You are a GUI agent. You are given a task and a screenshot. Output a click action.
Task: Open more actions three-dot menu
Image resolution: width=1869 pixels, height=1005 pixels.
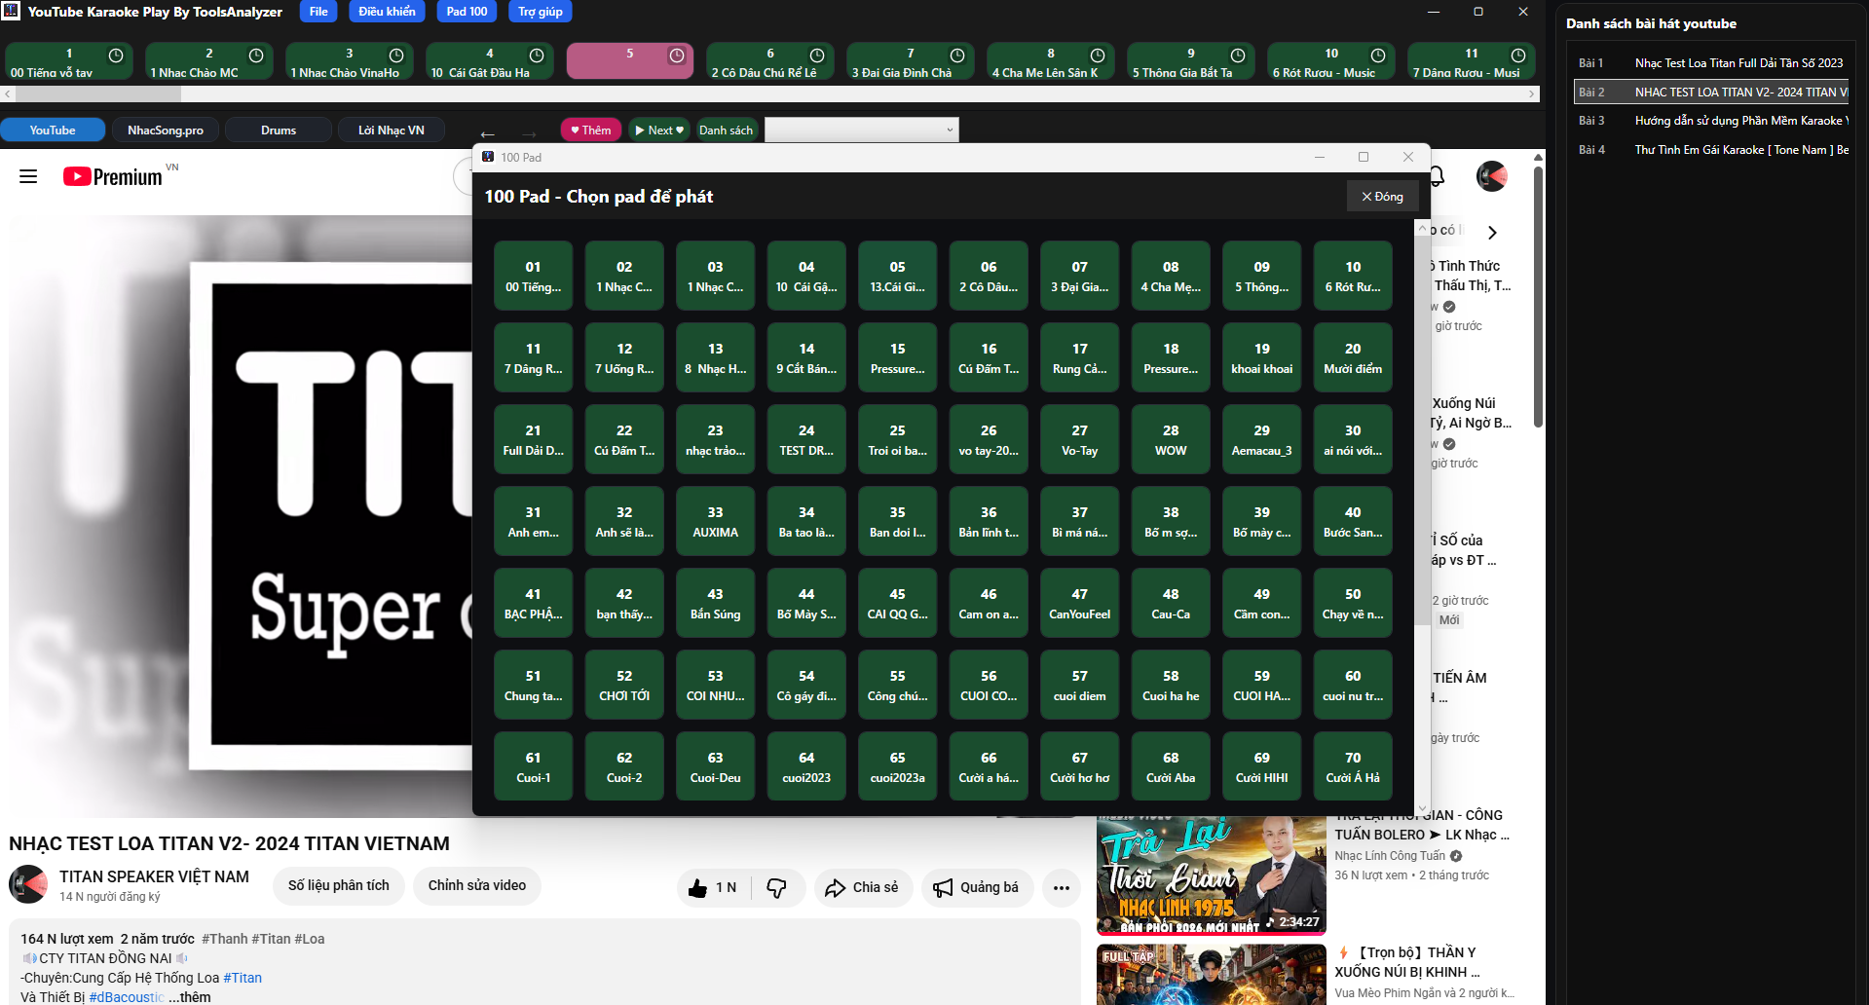(1062, 887)
